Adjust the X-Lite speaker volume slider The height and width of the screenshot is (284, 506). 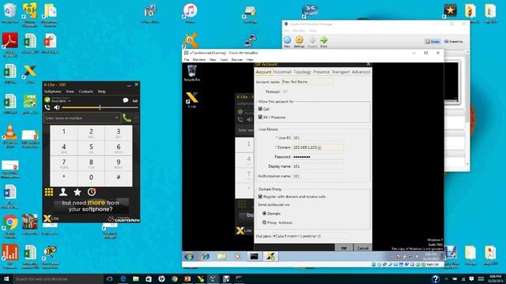pos(100,107)
